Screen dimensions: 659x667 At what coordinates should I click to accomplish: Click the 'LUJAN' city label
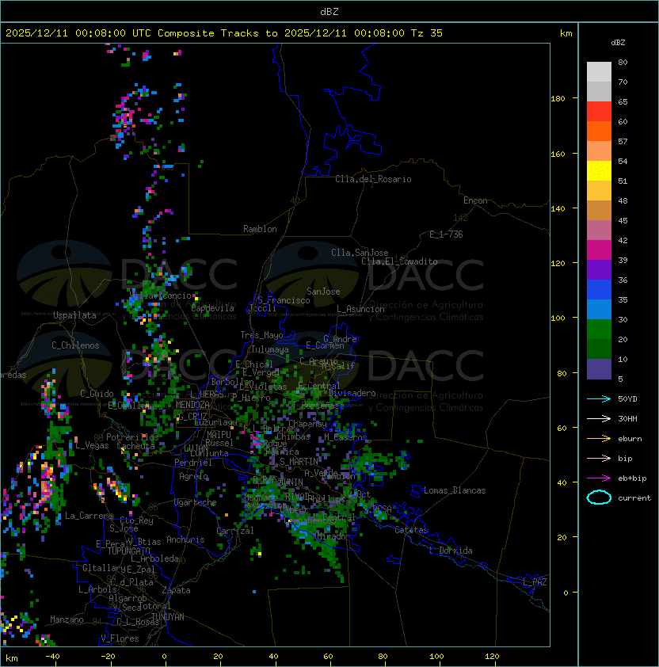pyautogui.click(x=196, y=448)
